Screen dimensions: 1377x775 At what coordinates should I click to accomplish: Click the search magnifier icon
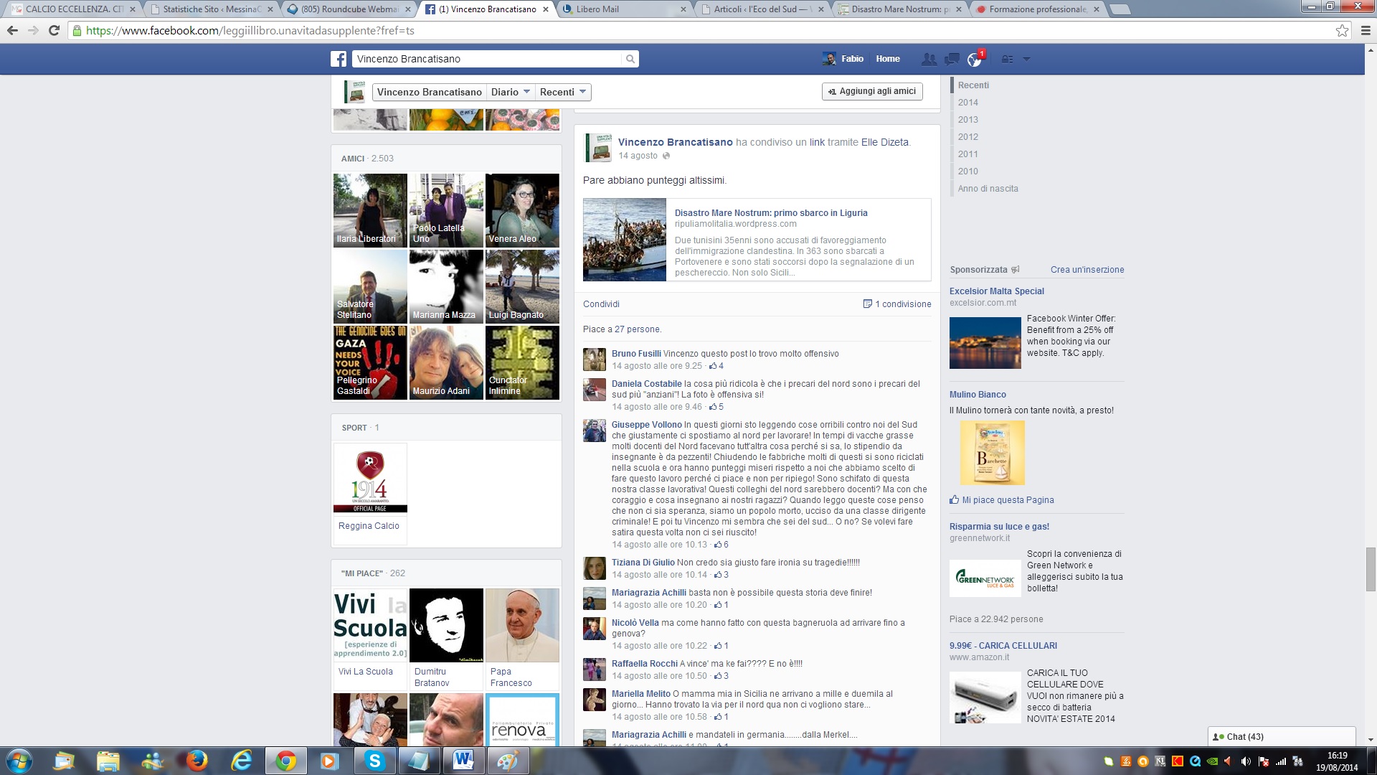[630, 59]
